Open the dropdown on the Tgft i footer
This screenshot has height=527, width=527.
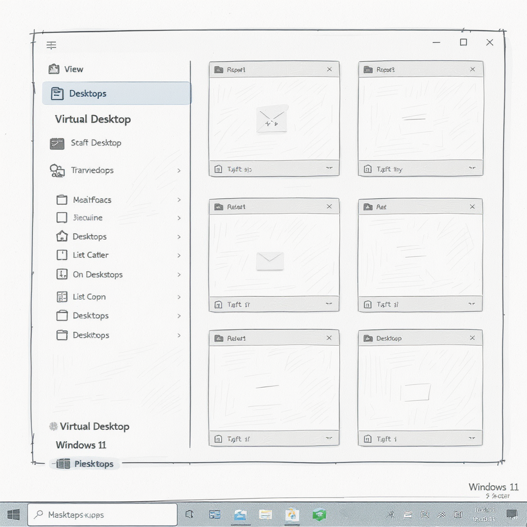(x=471, y=438)
